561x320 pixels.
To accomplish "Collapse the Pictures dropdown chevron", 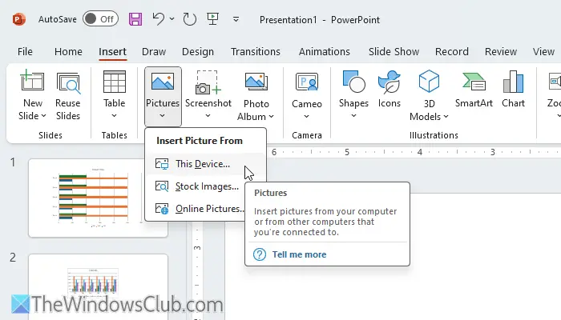I will coord(163,116).
